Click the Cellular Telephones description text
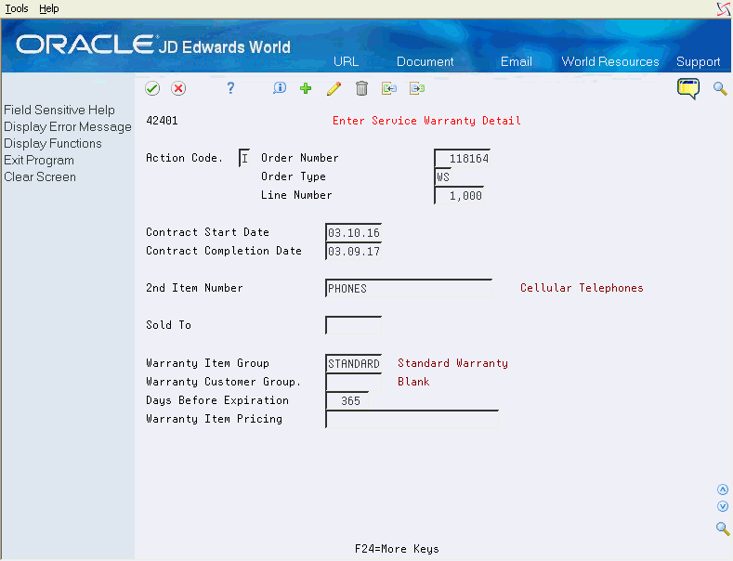Image resolution: width=733 pixels, height=561 pixels. click(582, 288)
